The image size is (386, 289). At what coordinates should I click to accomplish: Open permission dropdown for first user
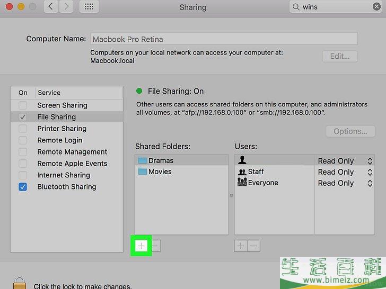[x=345, y=161]
